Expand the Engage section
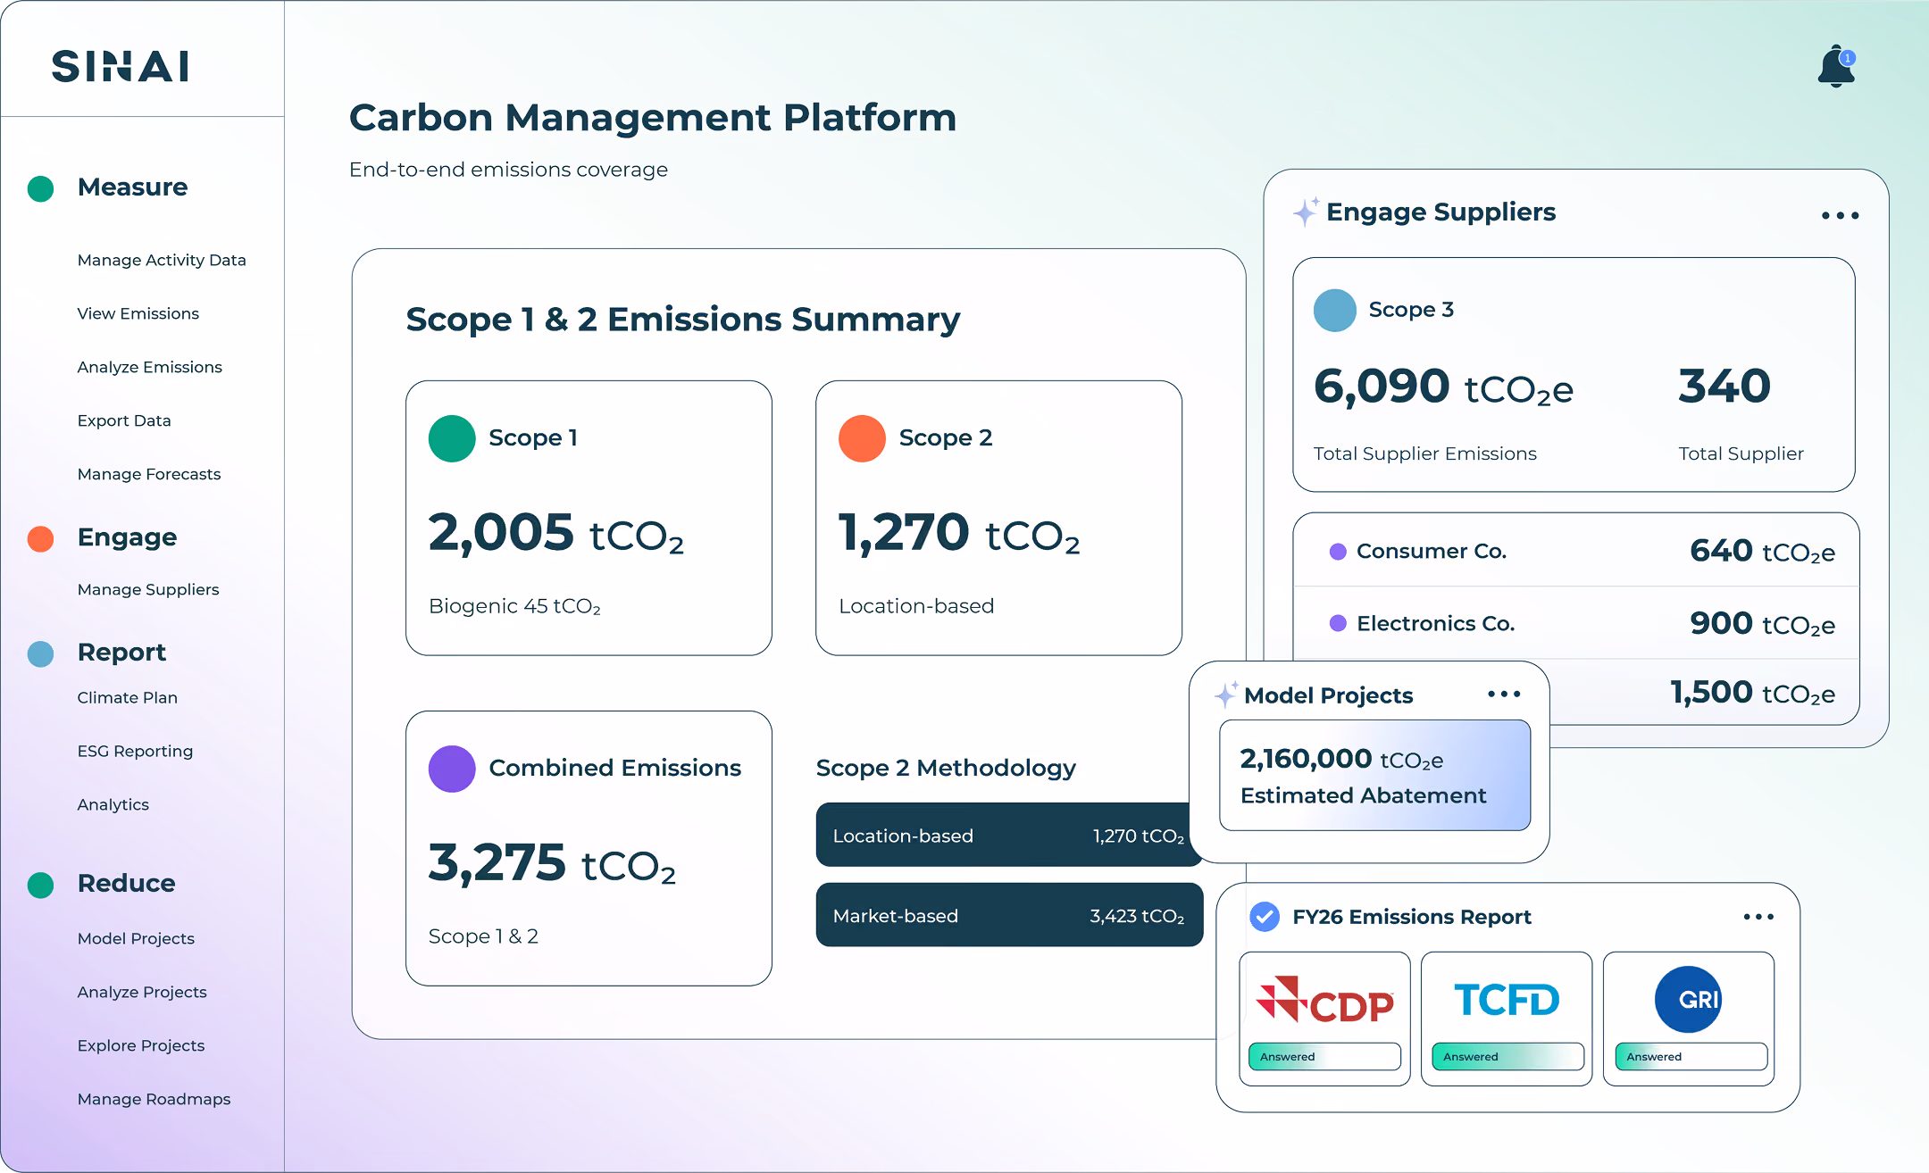Image resolution: width=1929 pixels, height=1173 pixels. tap(127, 537)
